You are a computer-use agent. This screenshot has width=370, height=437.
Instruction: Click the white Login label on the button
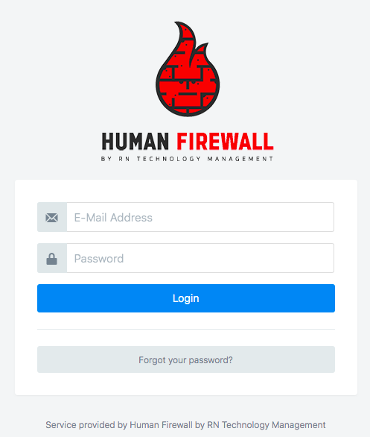coord(186,298)
